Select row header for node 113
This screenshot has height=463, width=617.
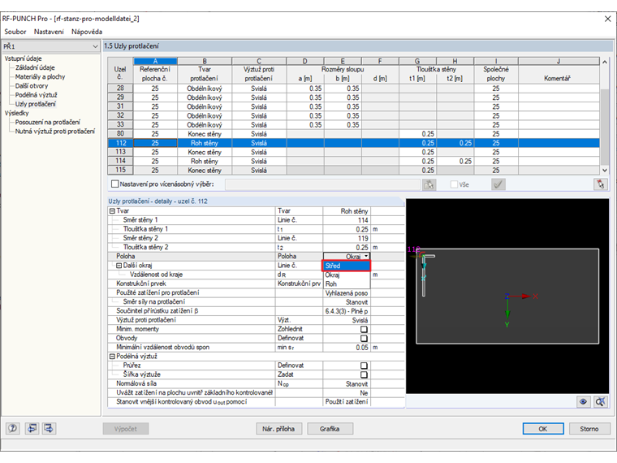click(120, 152)
